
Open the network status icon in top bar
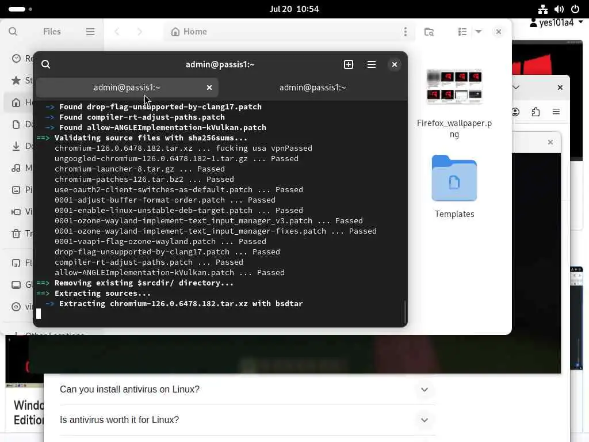pos(542,9)
